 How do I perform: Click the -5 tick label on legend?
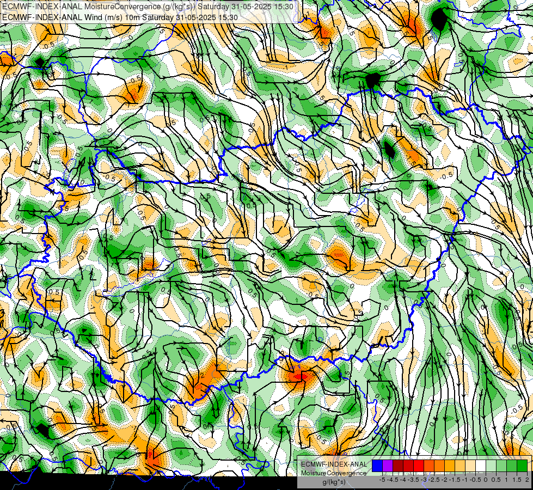382,480
